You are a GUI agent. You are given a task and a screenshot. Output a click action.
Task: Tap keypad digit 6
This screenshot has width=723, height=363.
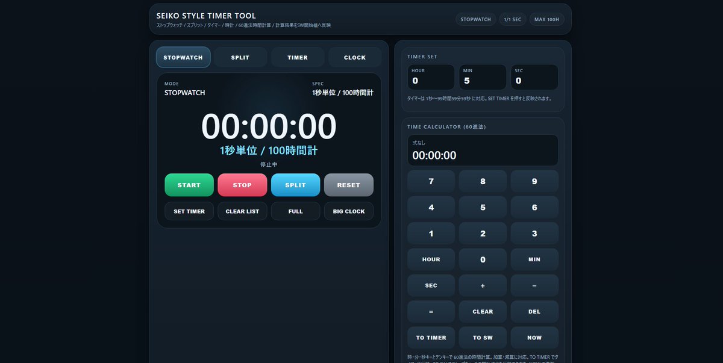tap(534, 207)
